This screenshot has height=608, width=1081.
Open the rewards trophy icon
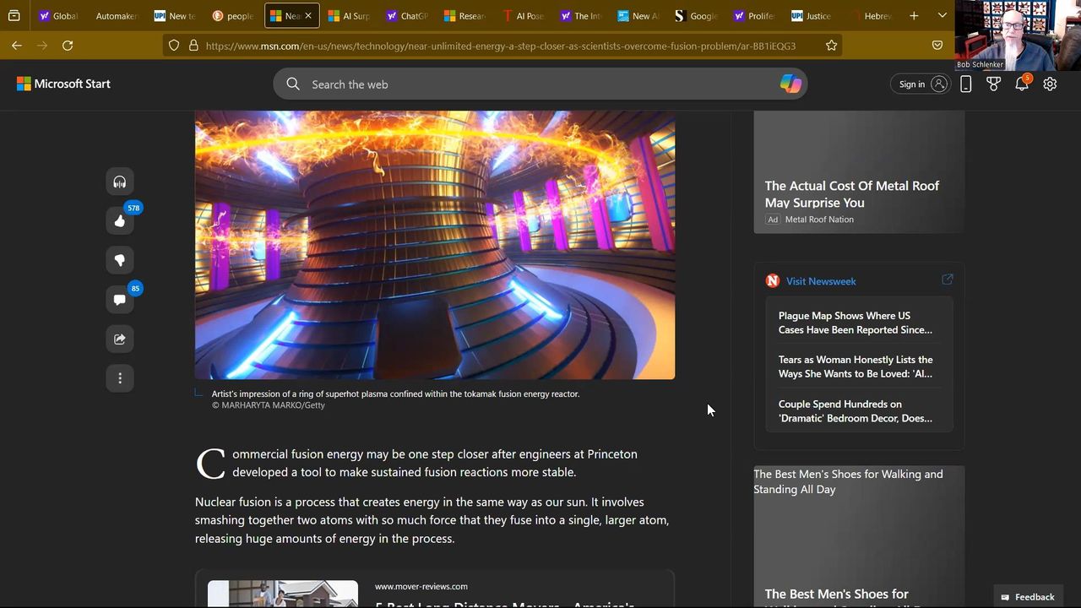pos(993,84)
